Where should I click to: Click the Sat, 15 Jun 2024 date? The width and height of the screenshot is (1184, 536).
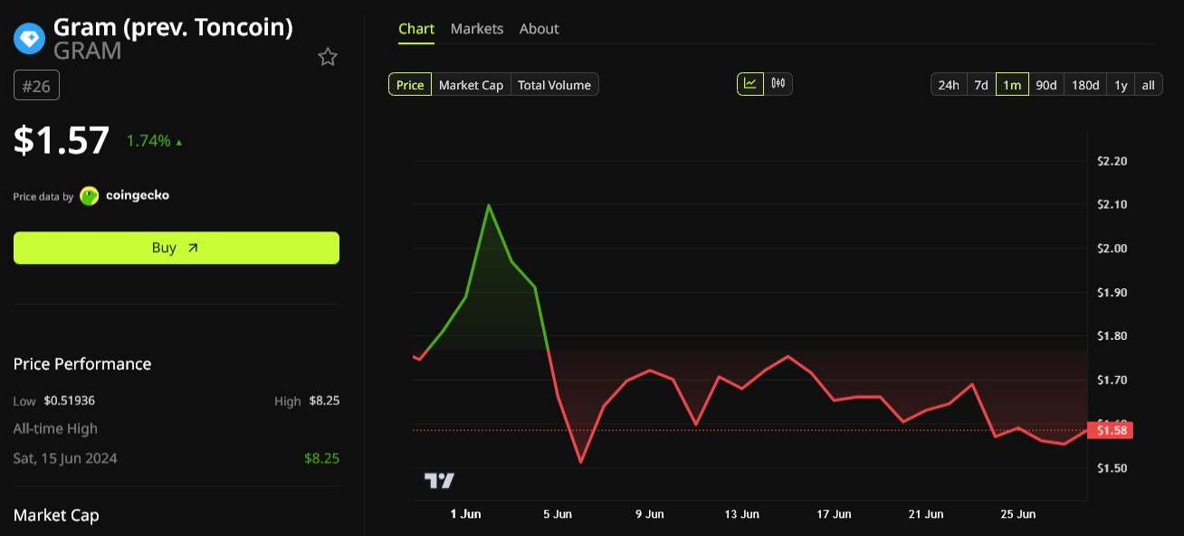65,458
